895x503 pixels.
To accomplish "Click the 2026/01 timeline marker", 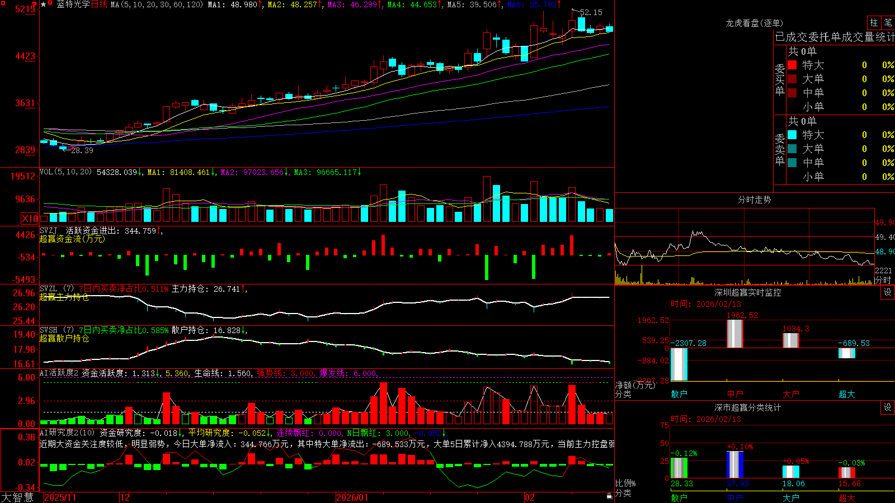I will click(352, 497).
